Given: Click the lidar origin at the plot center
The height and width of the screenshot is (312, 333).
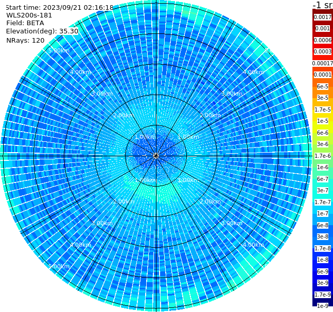Looking at the screenshot, I should (156, 156).
